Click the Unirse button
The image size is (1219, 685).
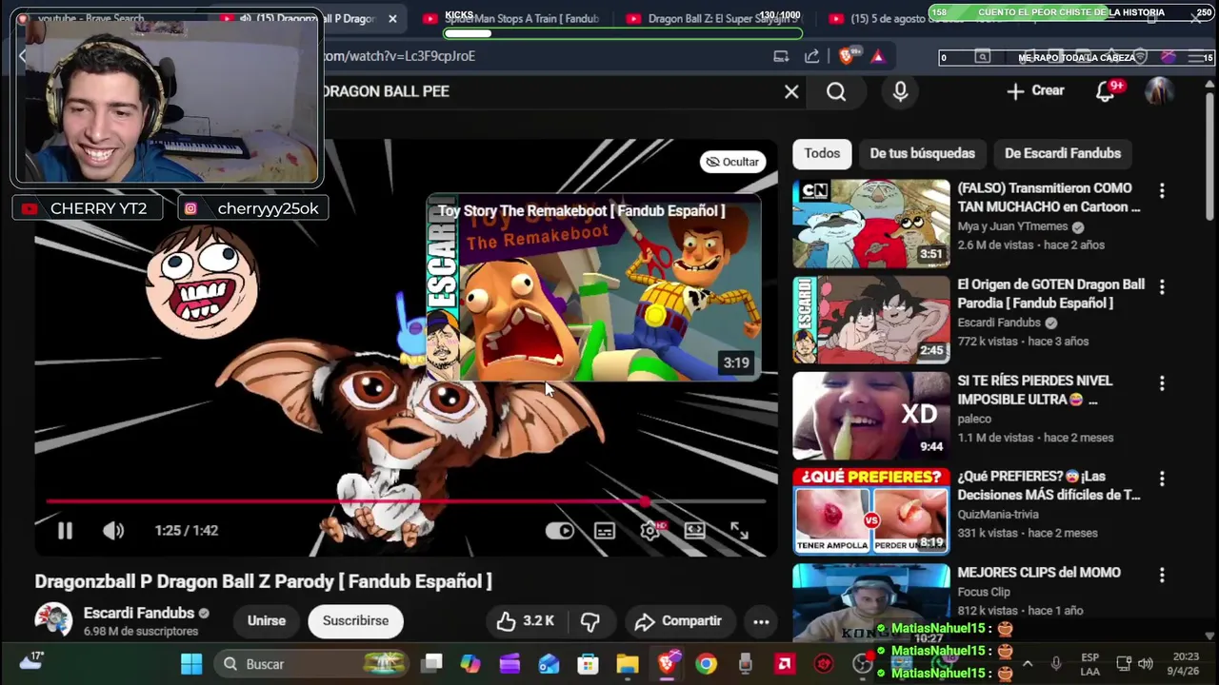coord(267,621)
